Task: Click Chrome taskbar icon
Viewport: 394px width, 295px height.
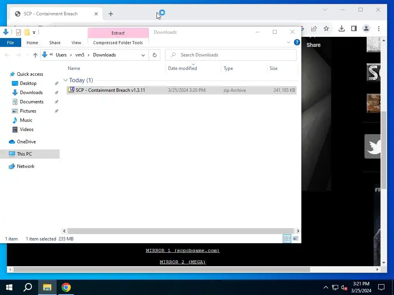Action: [x=66, y=287]
